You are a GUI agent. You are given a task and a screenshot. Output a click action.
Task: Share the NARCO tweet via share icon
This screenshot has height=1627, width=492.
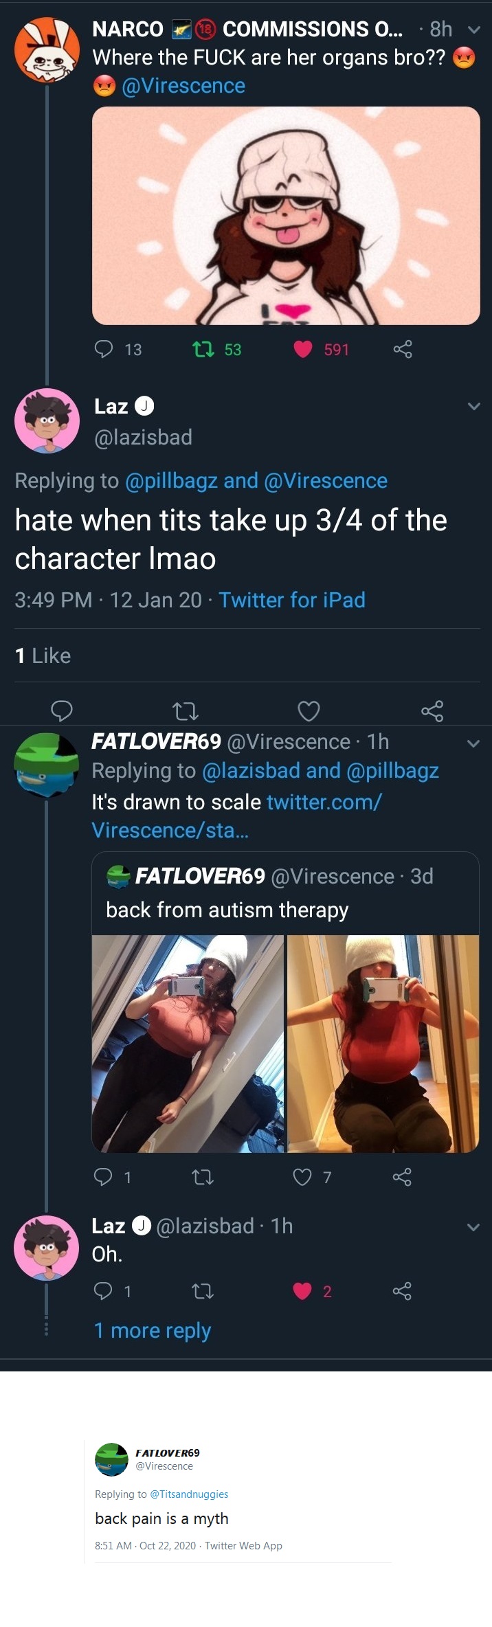pyautogui.click(x=403, y=350)
